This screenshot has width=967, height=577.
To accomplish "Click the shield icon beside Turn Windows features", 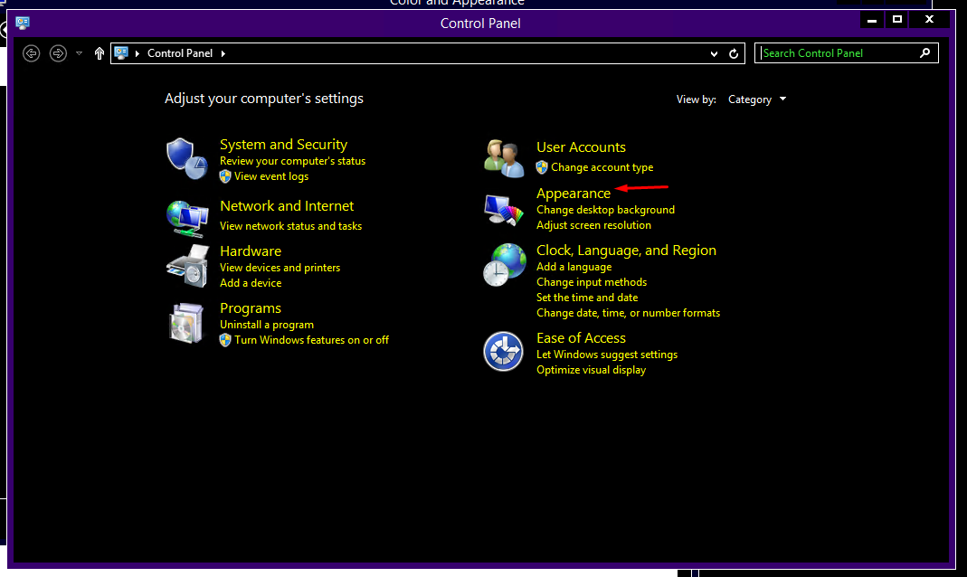I will (225, 340).
